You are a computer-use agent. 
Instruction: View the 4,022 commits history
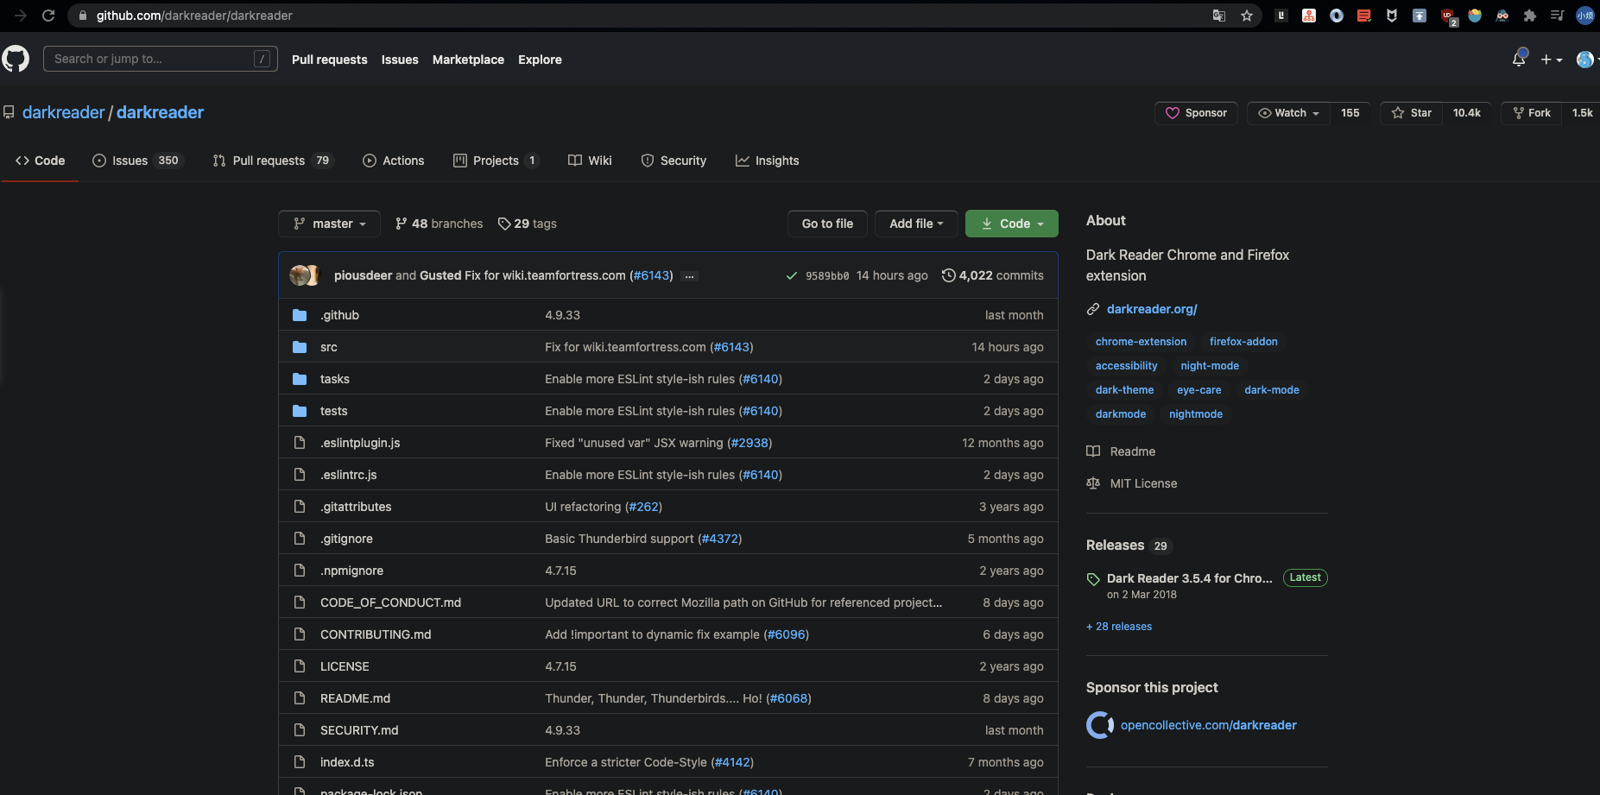click(993, 275)
